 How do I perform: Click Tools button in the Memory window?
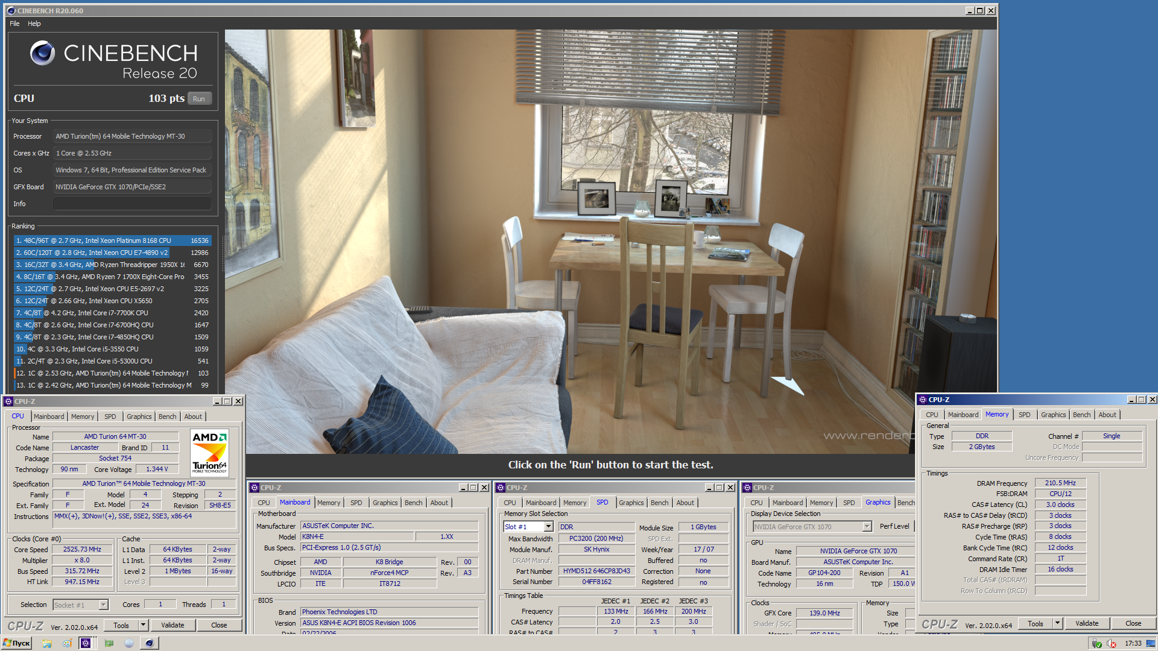click(1036, 623)
